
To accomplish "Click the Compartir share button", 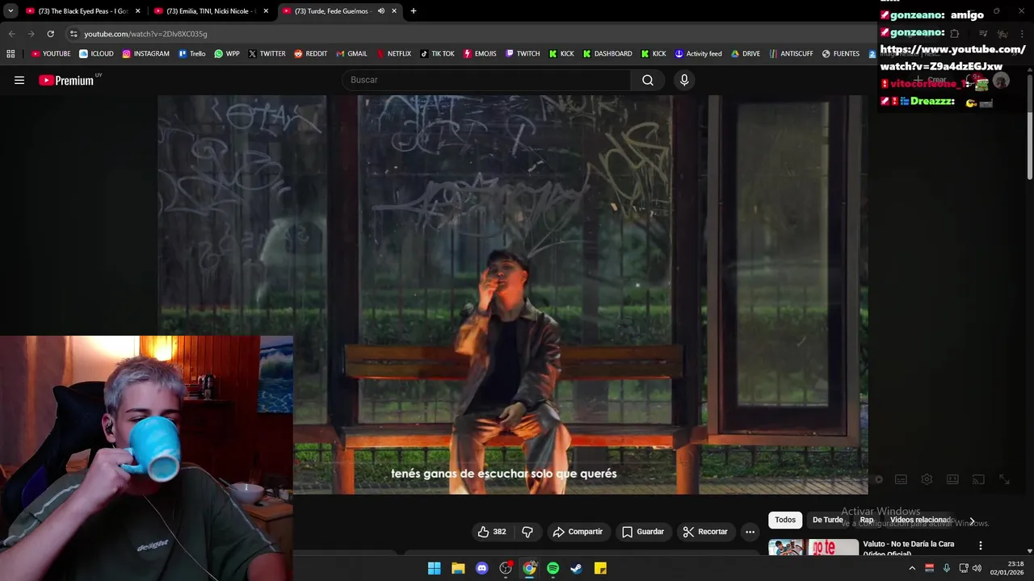I will coord(578,532).
